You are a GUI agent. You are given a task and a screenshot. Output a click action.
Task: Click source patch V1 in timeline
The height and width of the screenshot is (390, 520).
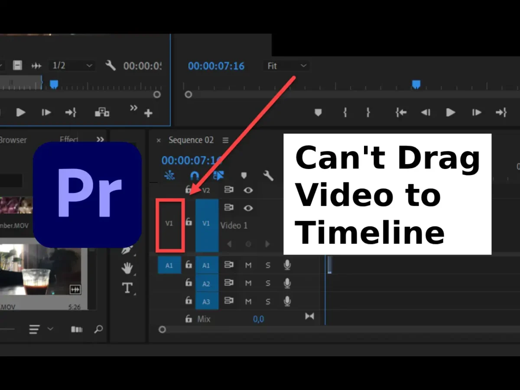point(169,223)
